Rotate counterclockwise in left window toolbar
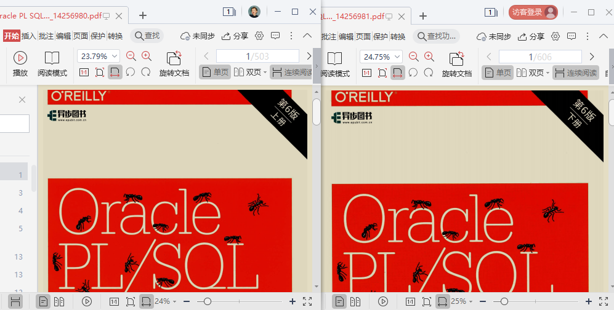This screenshot has height=310, width=614. coord(131,73)
